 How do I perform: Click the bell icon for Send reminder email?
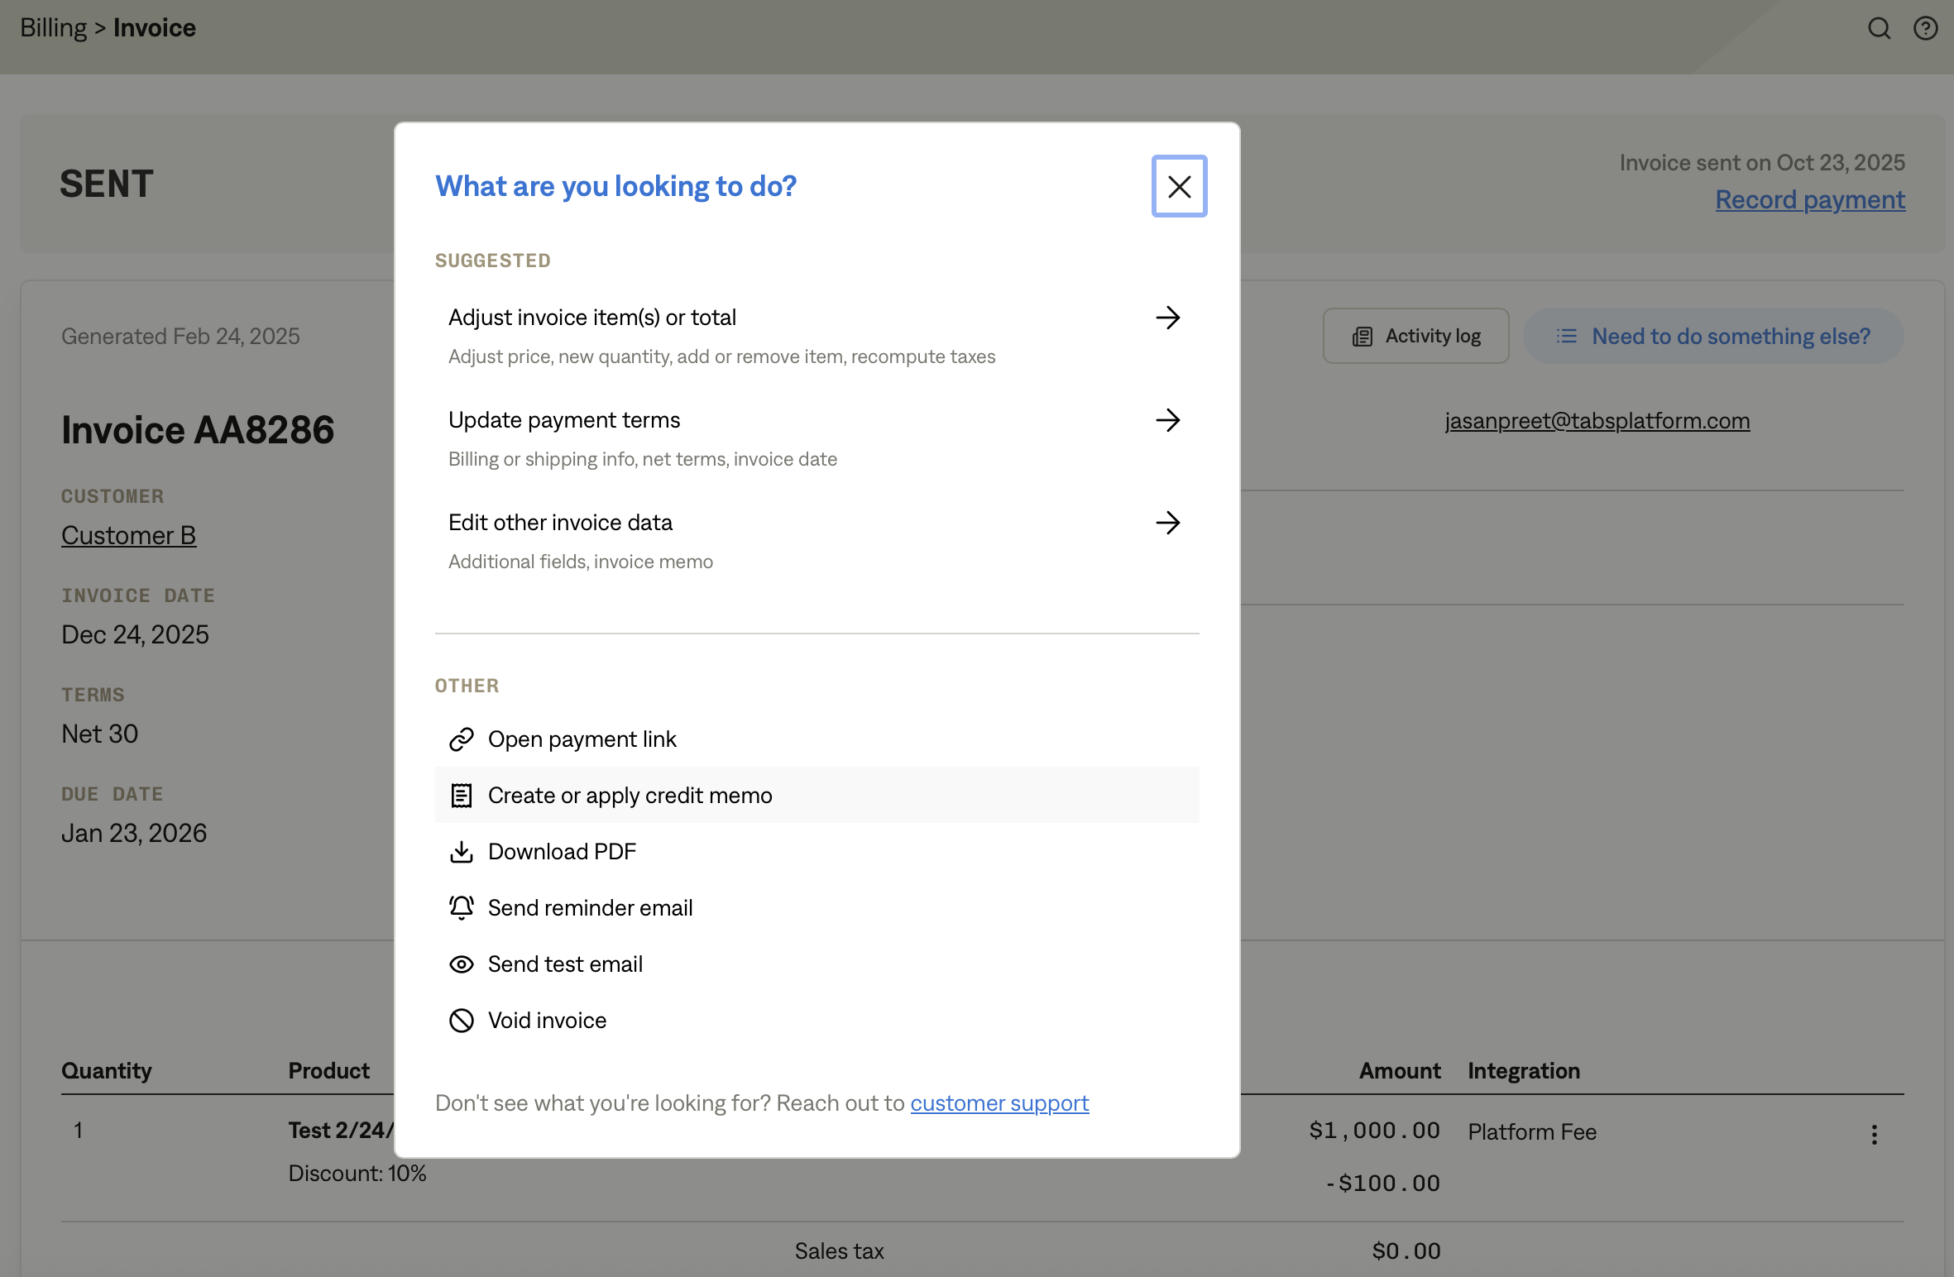click(461, 907)
